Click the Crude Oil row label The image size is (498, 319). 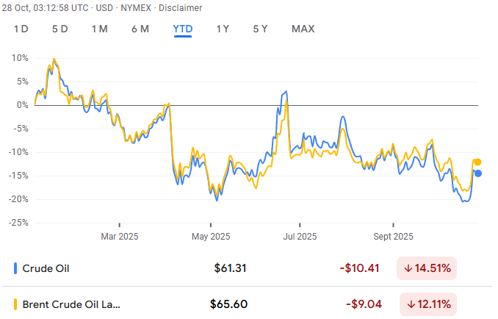pyautogui.click(x=46, y=268)
